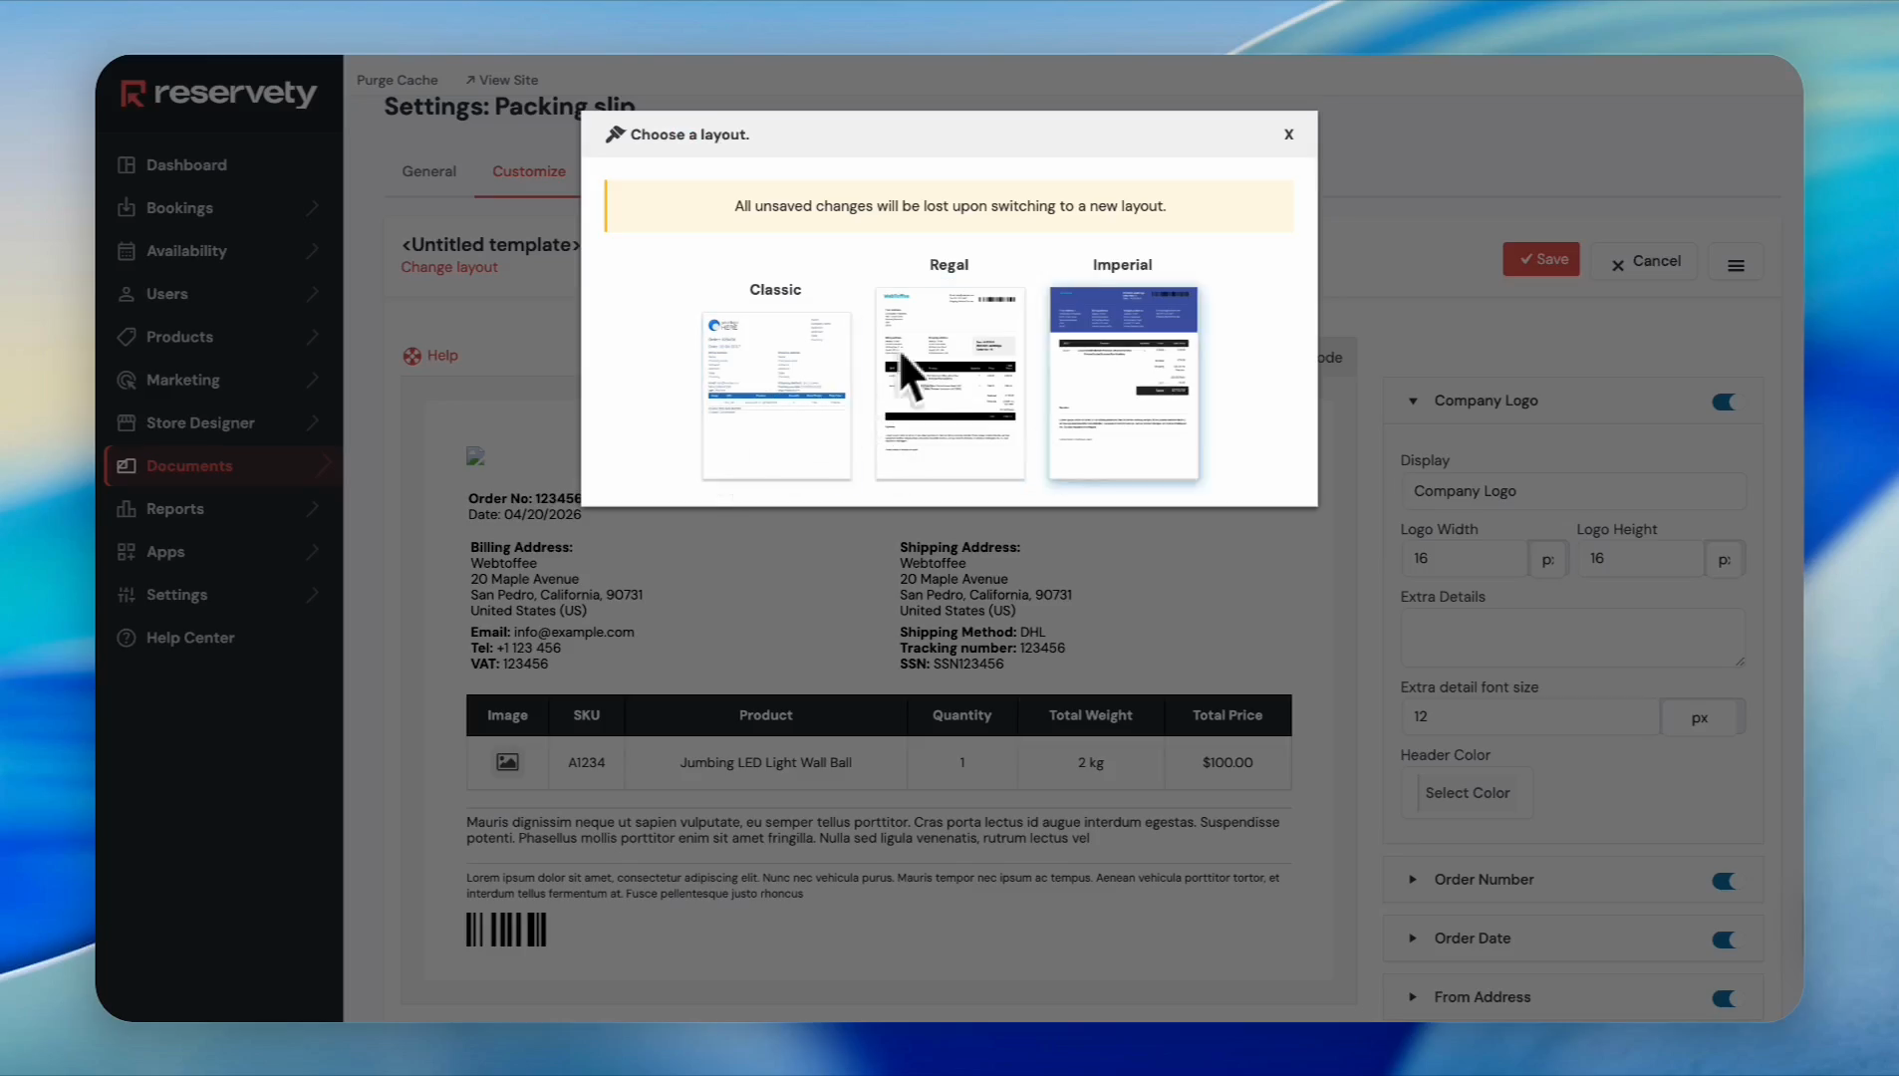Expand the From Address section

pyautogui.click(x=1413, y=997)
